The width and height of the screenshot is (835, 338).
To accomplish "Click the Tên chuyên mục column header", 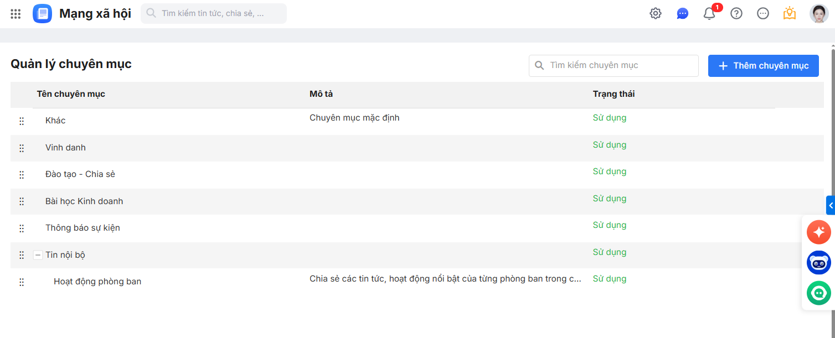I will click(71, 94).
